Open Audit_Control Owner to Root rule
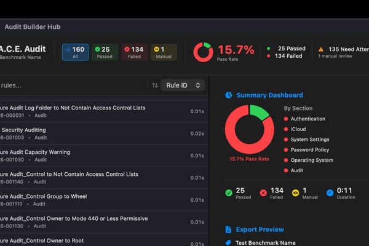Screen dimensions: 369x246 [x=104, y=240]
